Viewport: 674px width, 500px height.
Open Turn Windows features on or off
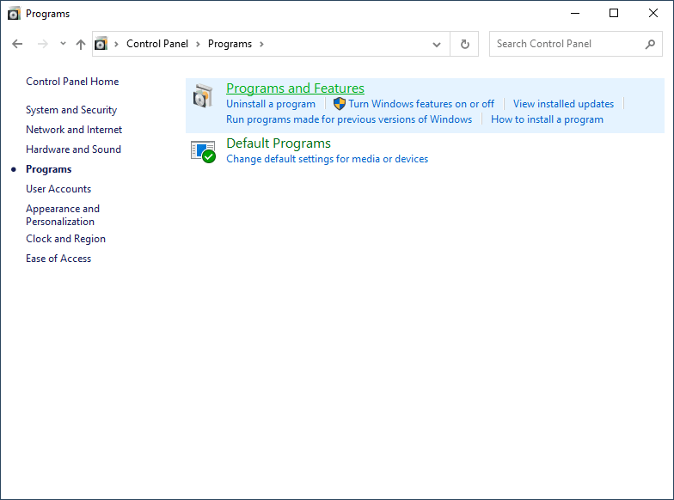[421, 104]
